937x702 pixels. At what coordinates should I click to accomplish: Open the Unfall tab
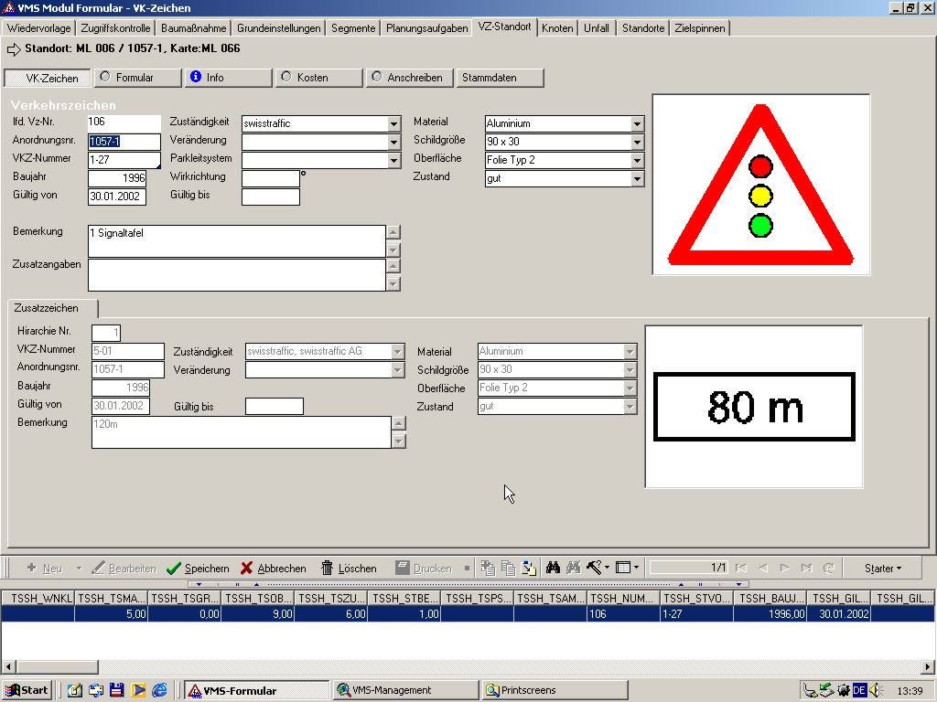pos(597,28)
